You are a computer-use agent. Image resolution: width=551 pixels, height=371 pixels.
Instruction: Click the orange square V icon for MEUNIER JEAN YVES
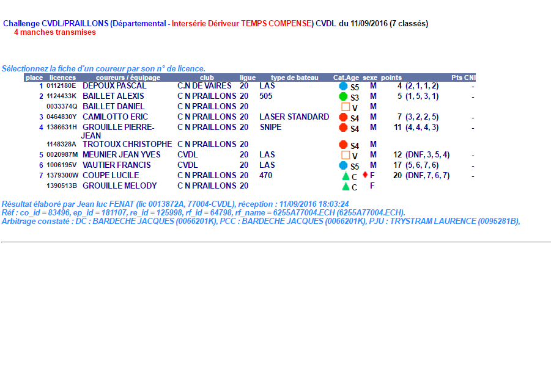346,155
